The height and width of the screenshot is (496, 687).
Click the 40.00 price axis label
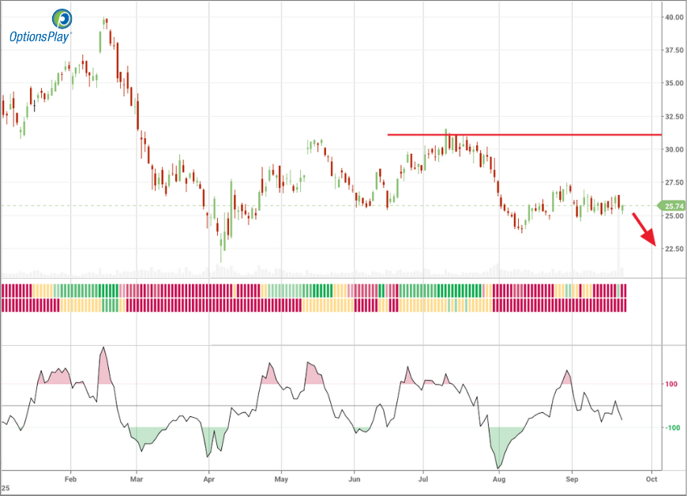tap(674, 17)
